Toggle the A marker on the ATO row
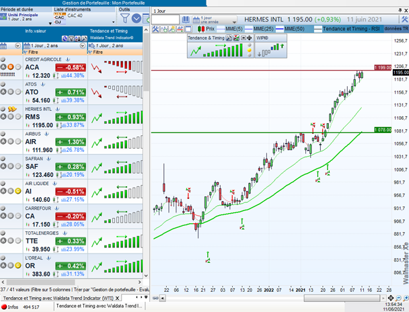 pyautogui.click(x=3, y=91)
